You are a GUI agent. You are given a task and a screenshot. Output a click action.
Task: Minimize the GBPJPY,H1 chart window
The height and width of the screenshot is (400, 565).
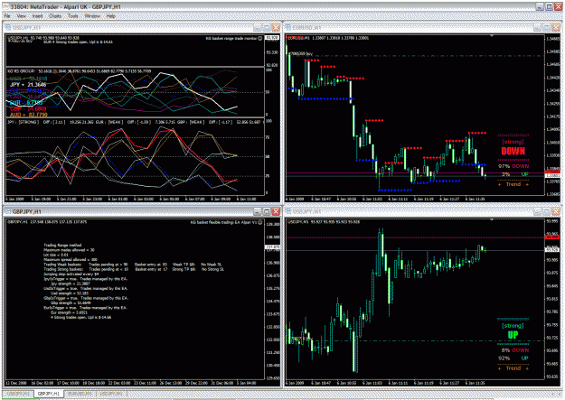click(258, 211)
